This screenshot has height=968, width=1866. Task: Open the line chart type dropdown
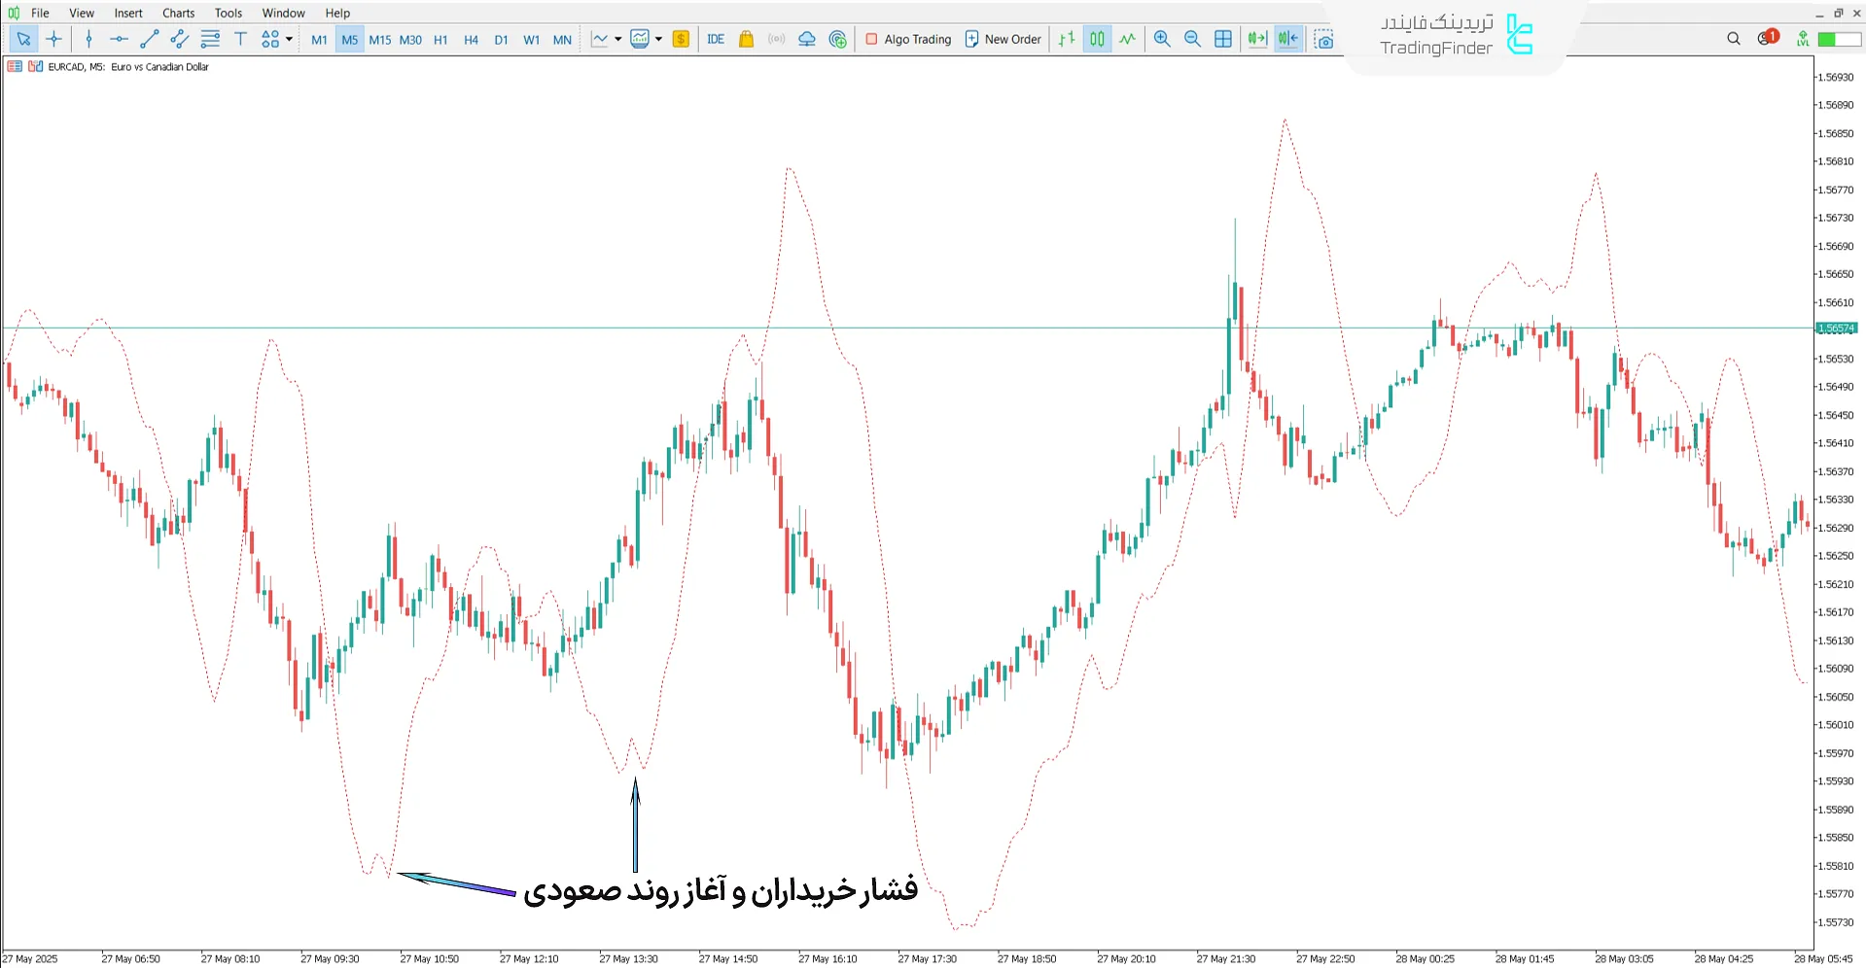coord(616,39)
